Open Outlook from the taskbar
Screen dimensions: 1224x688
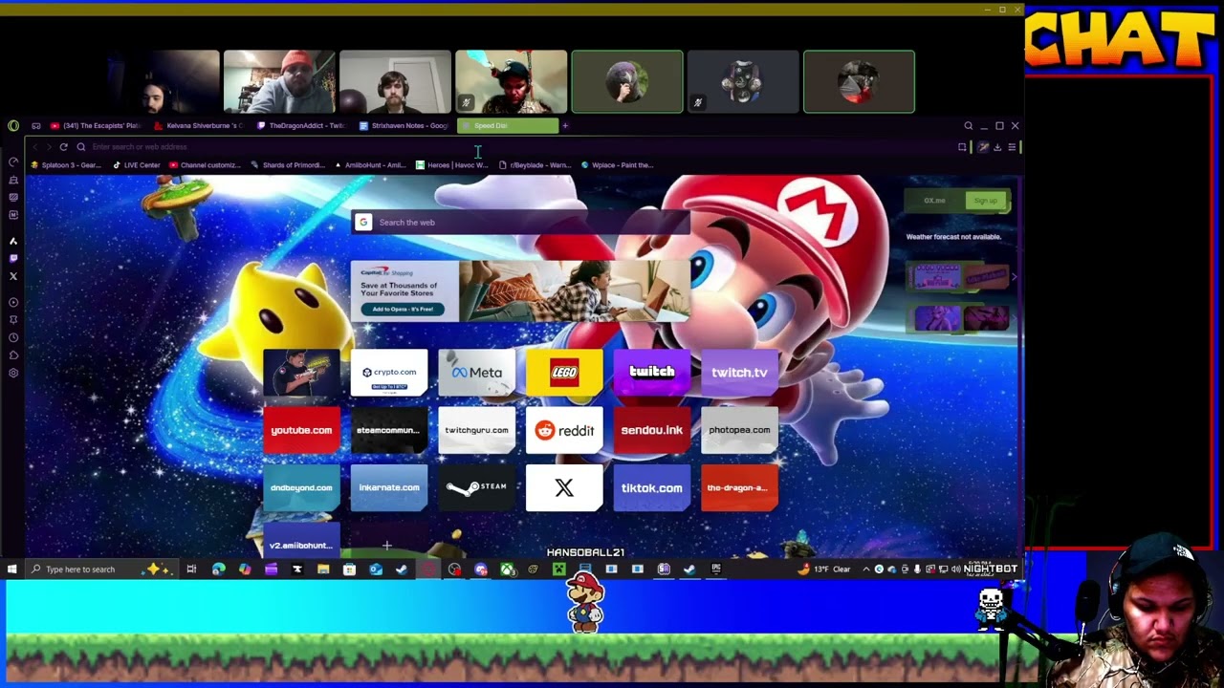point(376,570)
